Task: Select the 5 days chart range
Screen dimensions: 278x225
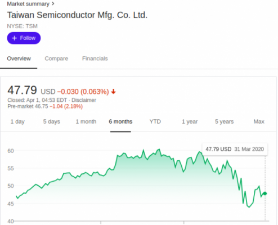Action: (x=52, y=121)
